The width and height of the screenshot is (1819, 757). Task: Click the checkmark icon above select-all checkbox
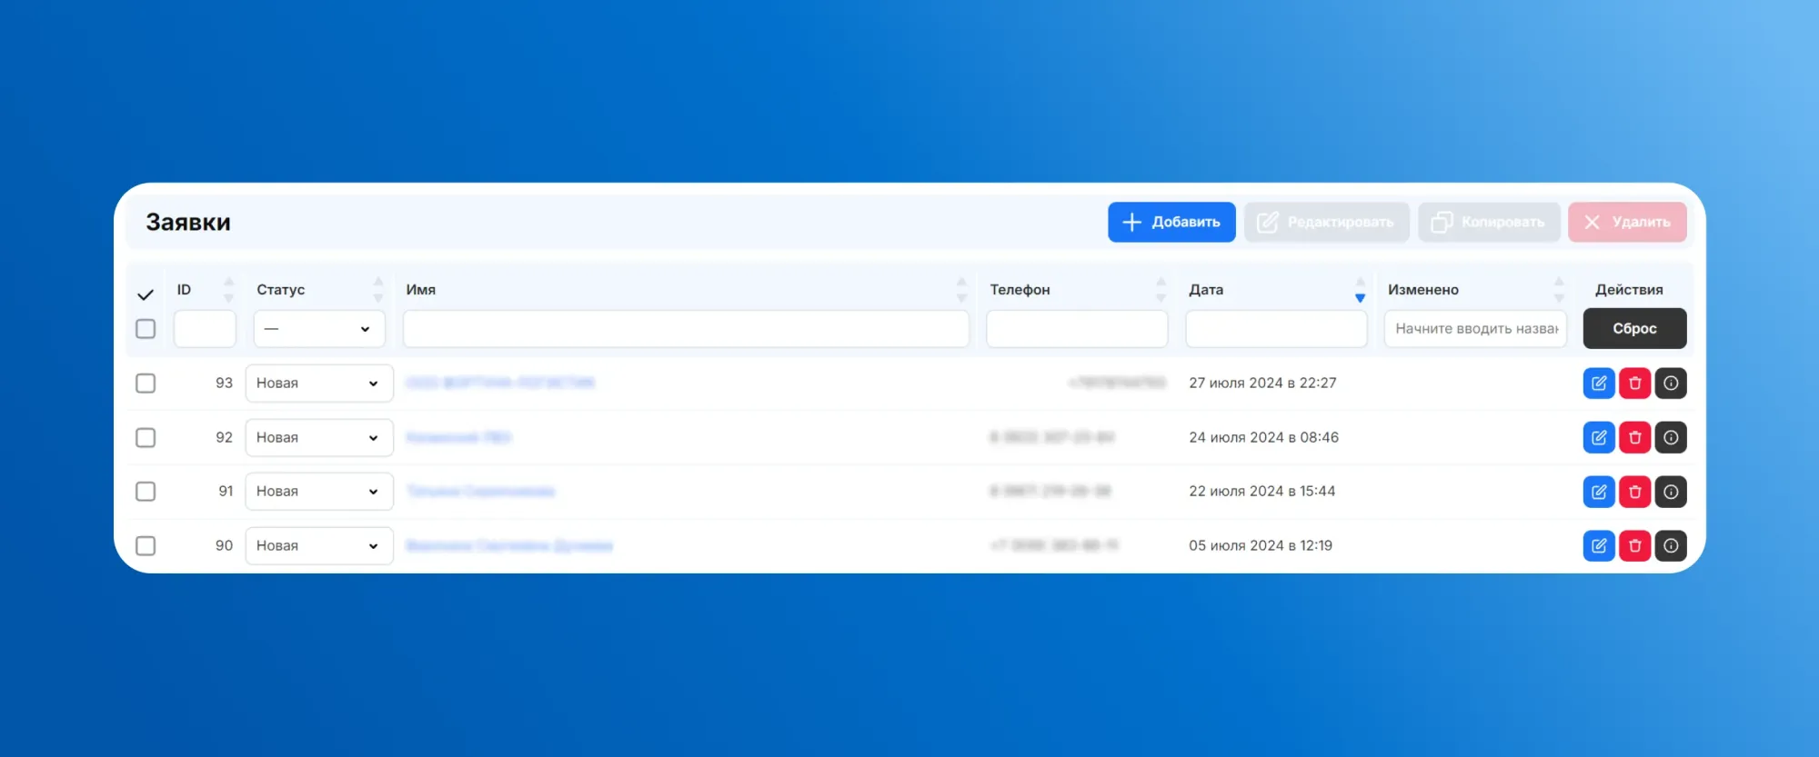(x=145, y=294)
